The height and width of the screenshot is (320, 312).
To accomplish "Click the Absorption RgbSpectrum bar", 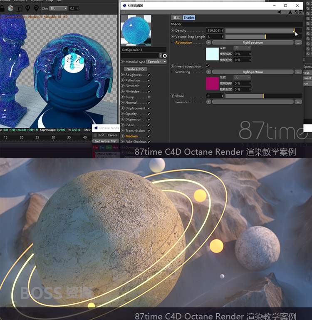I will click(253, 42).
